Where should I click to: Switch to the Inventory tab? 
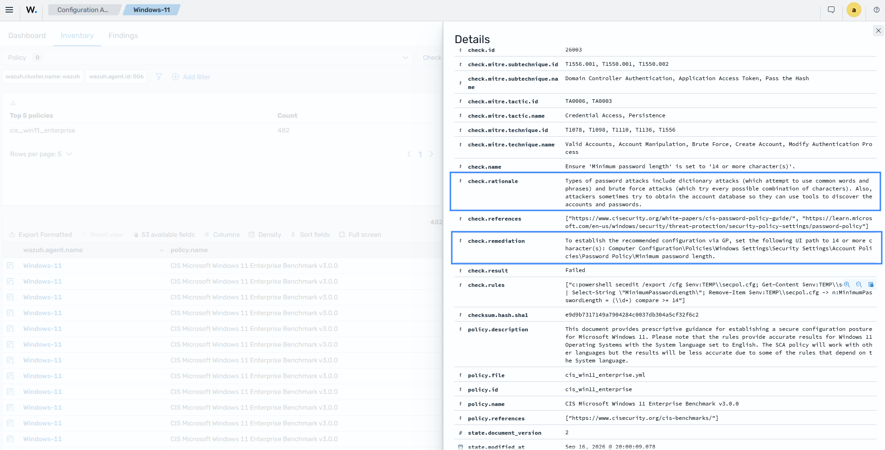click(77, 36)
